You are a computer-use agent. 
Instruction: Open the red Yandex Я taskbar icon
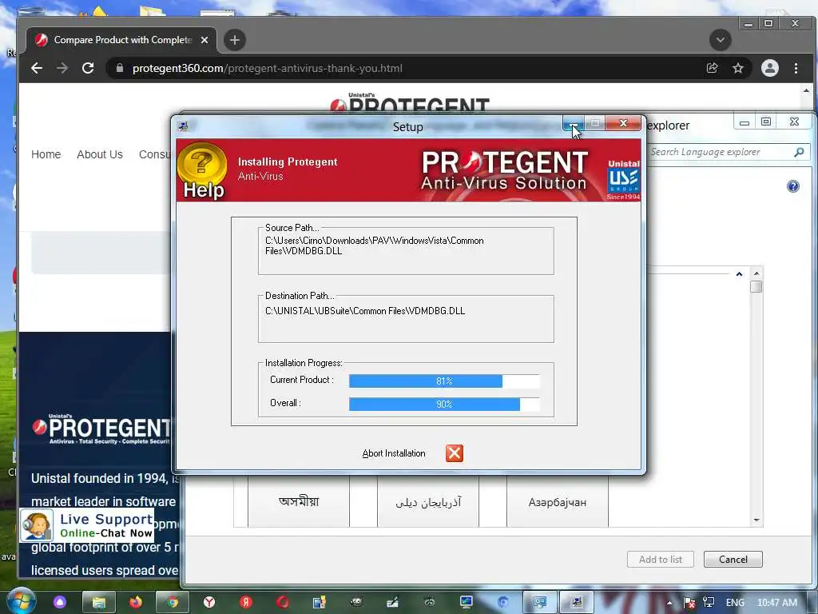point(246,602)
